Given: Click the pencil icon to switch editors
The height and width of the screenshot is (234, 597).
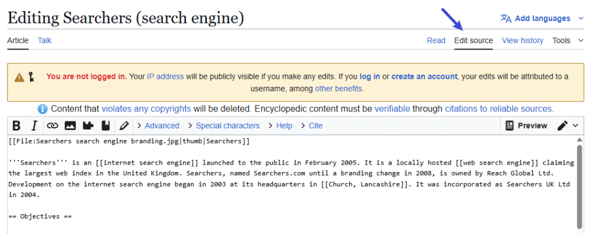Looking at the screenshot, I should pyautogui.click(x=563, y=126).
